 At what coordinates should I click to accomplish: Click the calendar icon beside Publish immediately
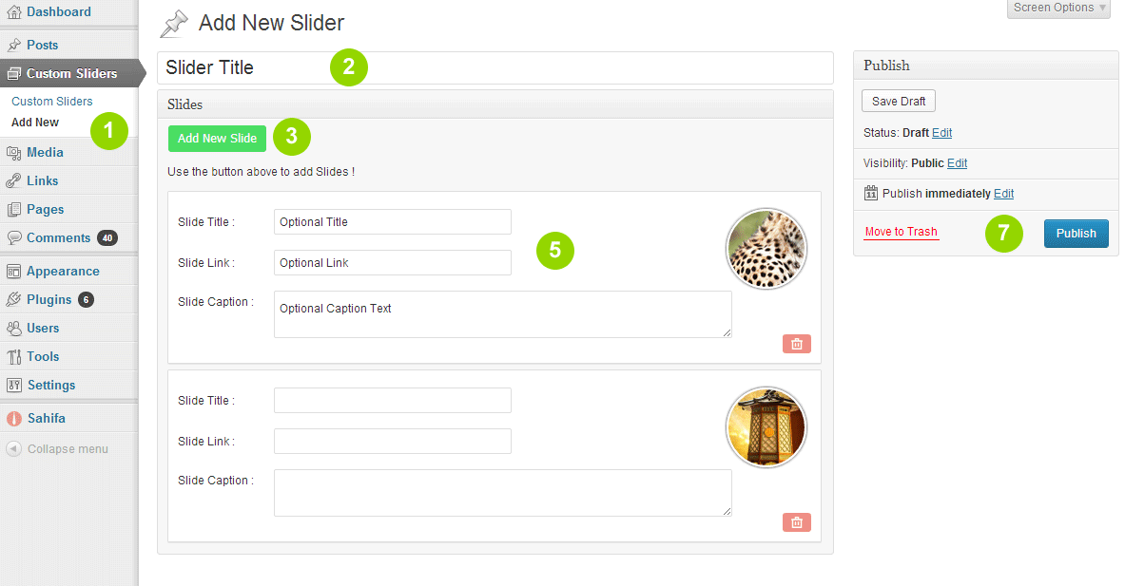[x=871, y=193]
